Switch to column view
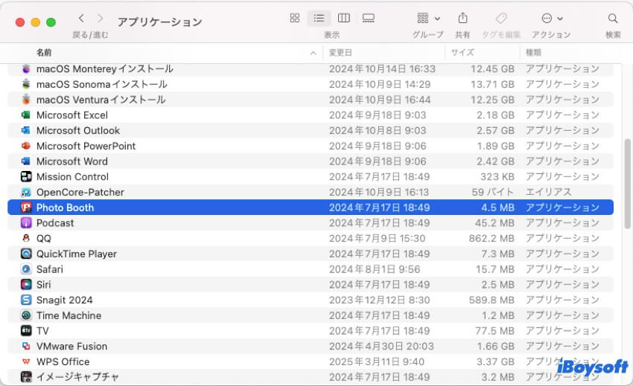 pyautogui.click(x=343, y=18)
